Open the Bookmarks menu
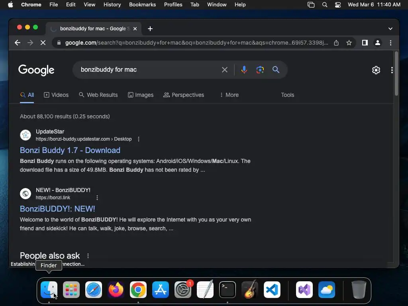This screenshot has width=408, height=306. (x=142, y=5)
